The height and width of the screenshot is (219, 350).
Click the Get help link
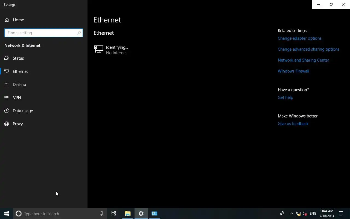(x=285, y=97)
